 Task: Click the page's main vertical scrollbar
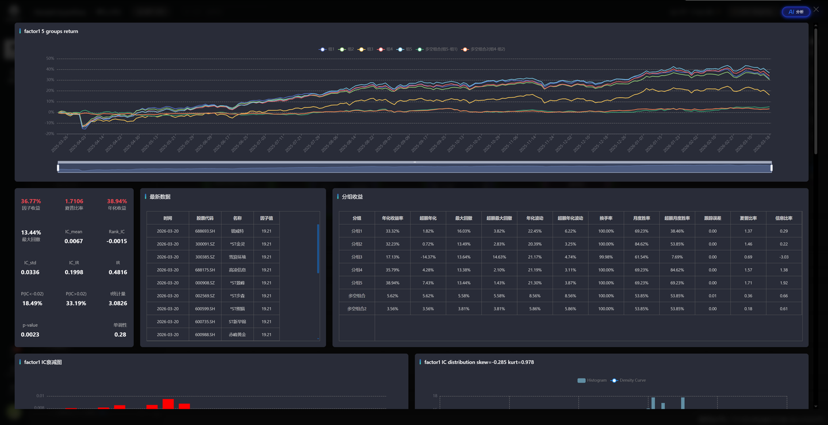(816, 92)
